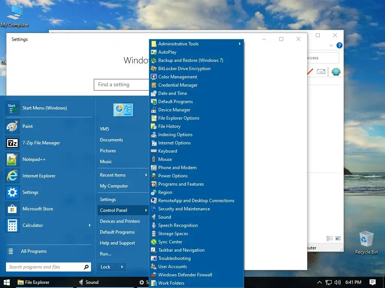385x288 pixels.
Task: Click the user picture at start menu top
Action: [x=123, y=110]
